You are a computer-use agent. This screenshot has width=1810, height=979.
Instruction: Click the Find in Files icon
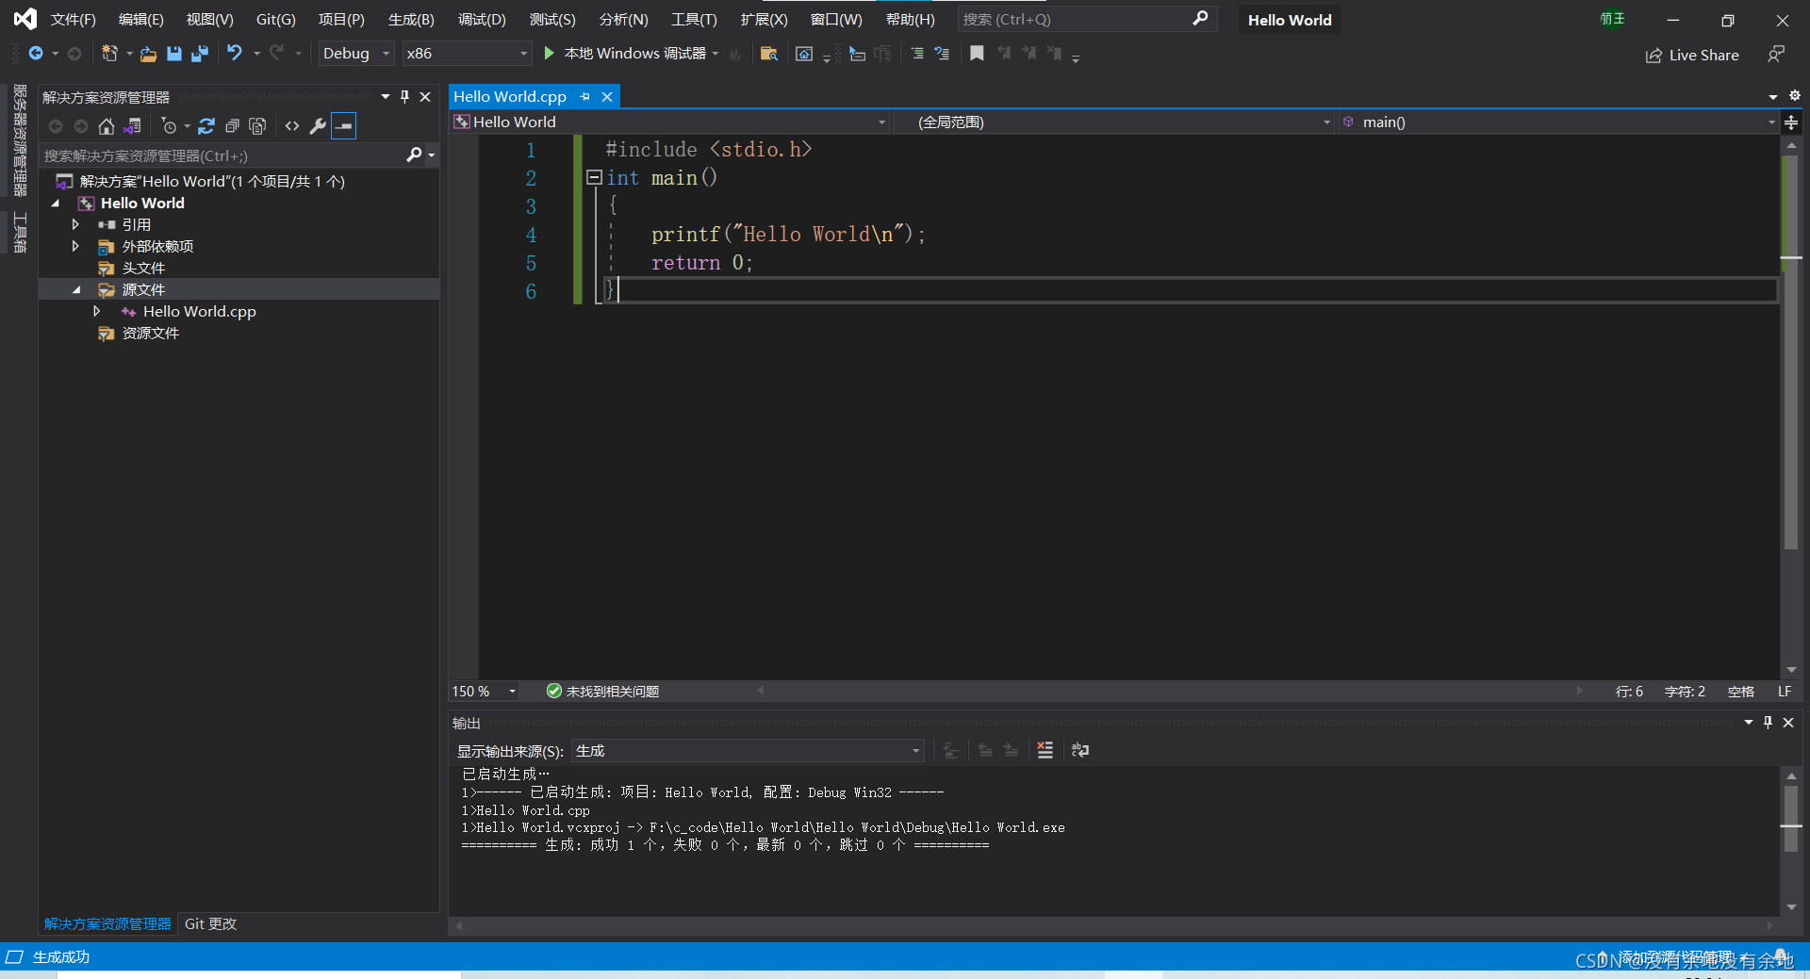[x=769, y=54]
